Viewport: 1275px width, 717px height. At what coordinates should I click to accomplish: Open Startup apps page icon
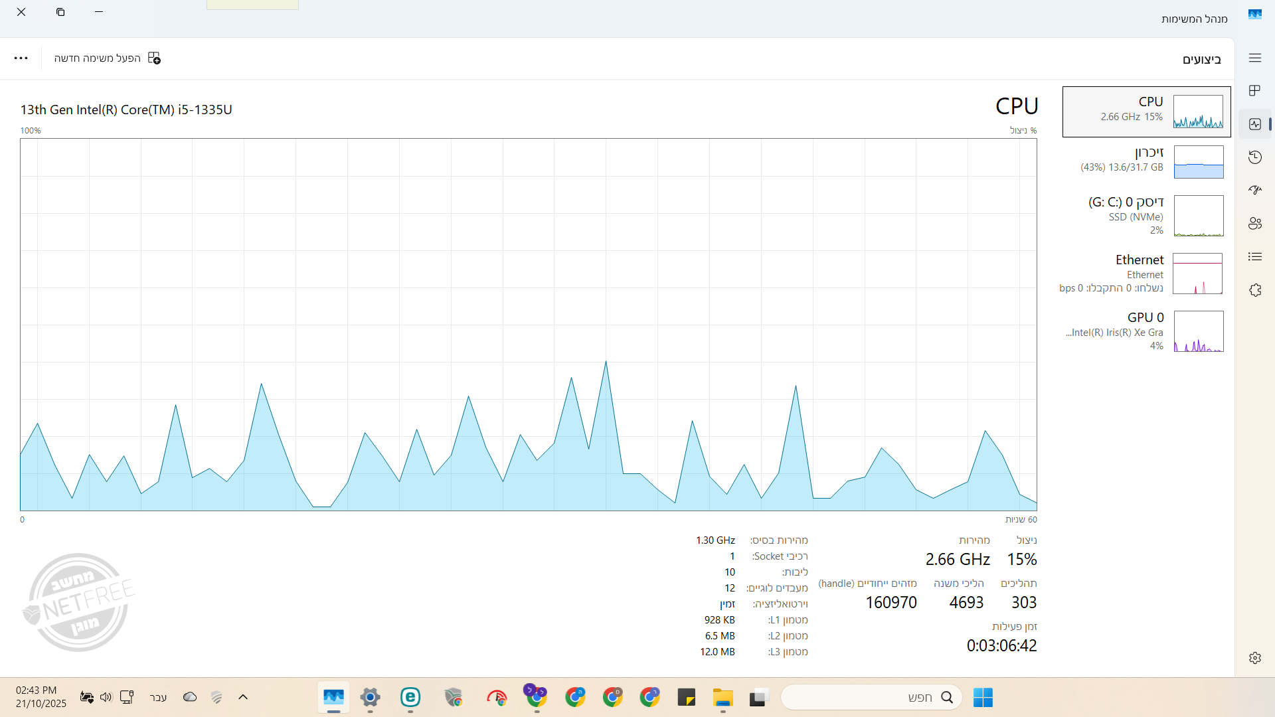coord(1254,190)
